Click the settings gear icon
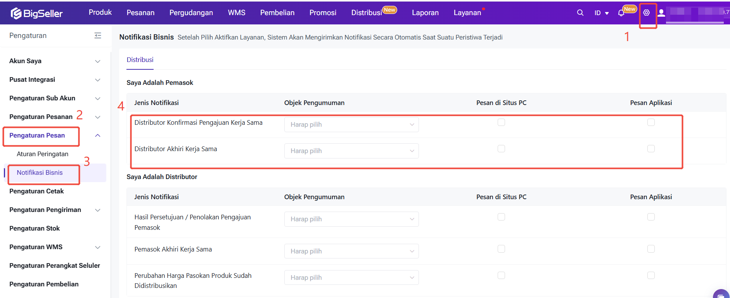Screen dimensions: 730x298 pyautogui.click(x=646, y=13)
